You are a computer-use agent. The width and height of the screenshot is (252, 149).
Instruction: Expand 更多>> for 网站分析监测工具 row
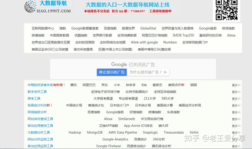pos(236,139)
